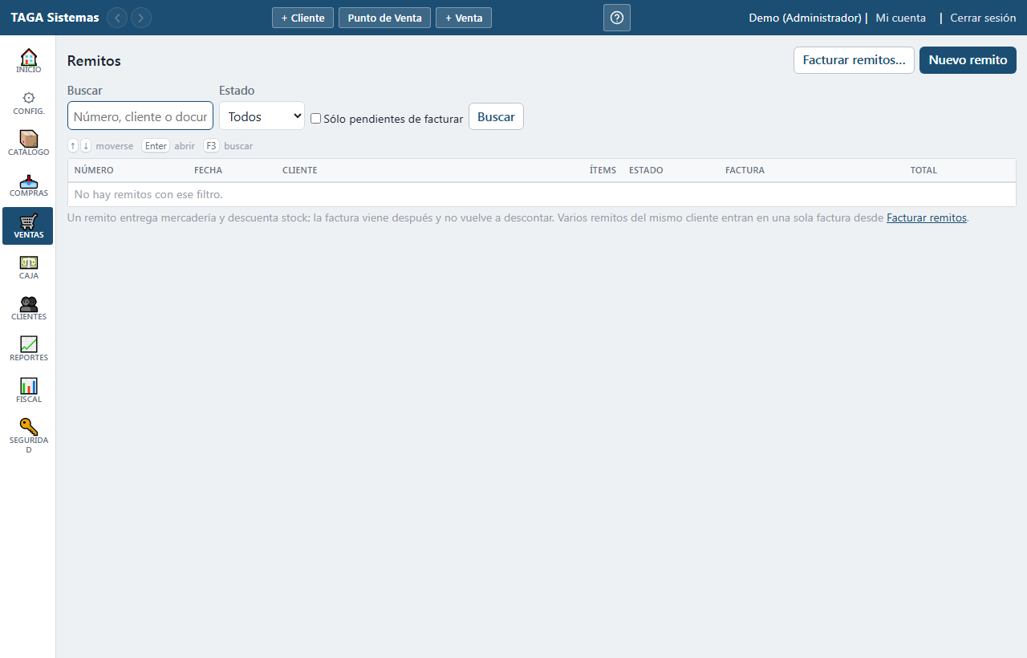Click the F3 key hint
Viewport: 1027px width, 658px height.
click(211, 146)
